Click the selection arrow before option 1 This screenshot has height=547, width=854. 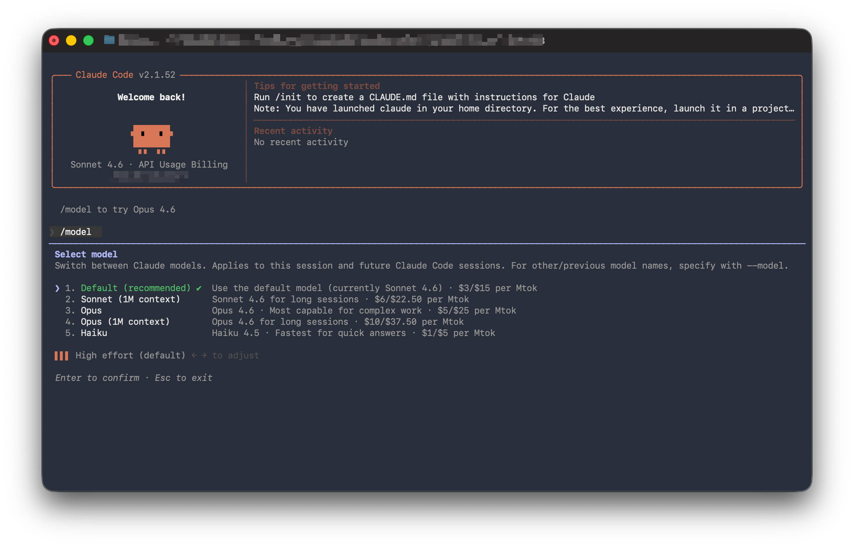click(x=57, y=288)
